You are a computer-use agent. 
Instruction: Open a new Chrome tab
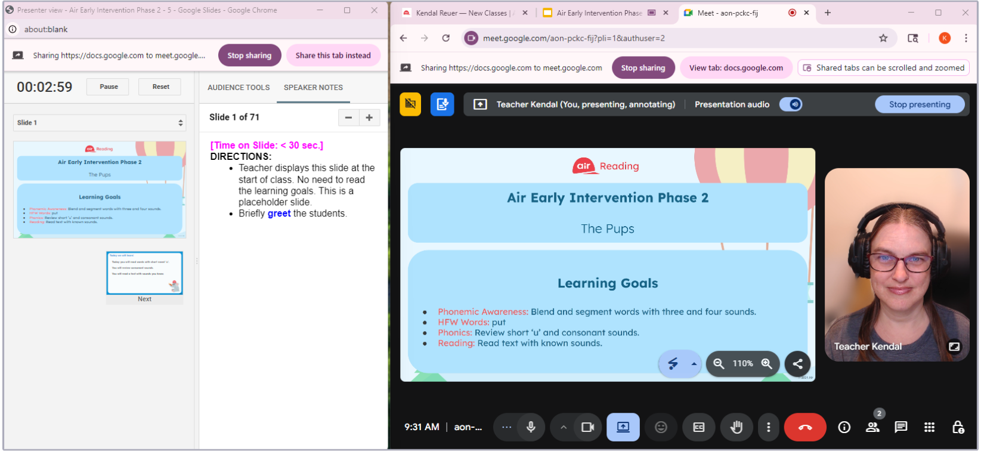[827, 13]
